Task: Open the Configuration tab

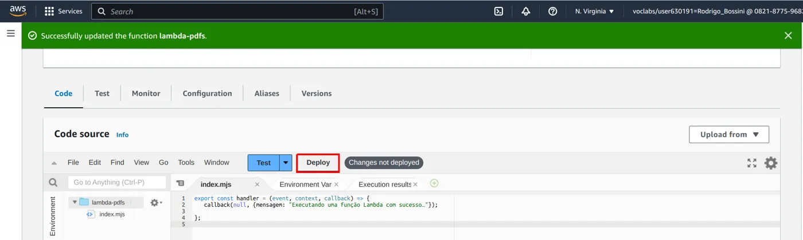Action: click(x=207, y=93)
